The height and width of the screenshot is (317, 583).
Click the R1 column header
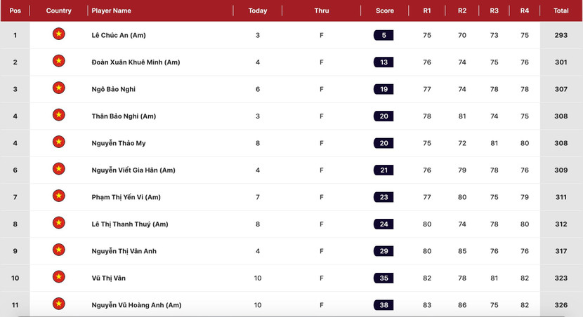coord(426,11)
